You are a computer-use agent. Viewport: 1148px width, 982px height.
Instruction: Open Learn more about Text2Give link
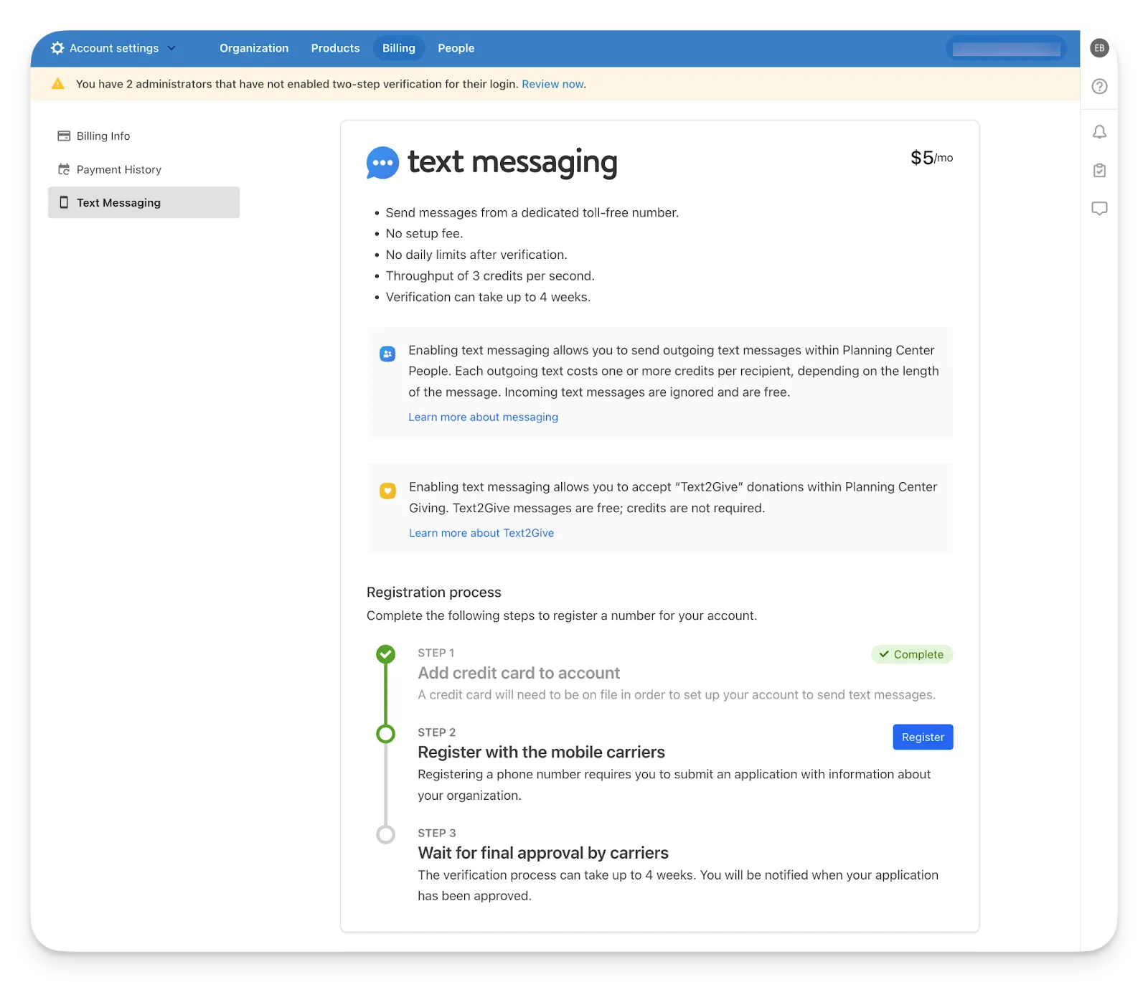(x=481, y=533)
